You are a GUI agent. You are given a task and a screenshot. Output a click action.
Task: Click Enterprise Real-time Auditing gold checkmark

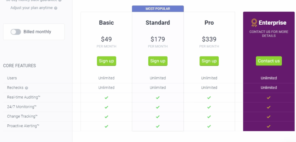tap(269, 97)
